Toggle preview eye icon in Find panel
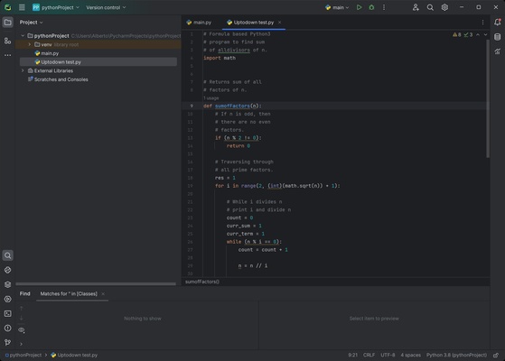 point(22,330)
